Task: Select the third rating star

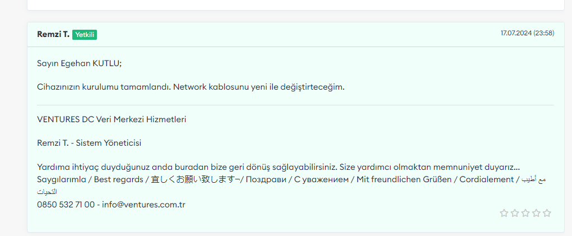Action: point(526,213)
